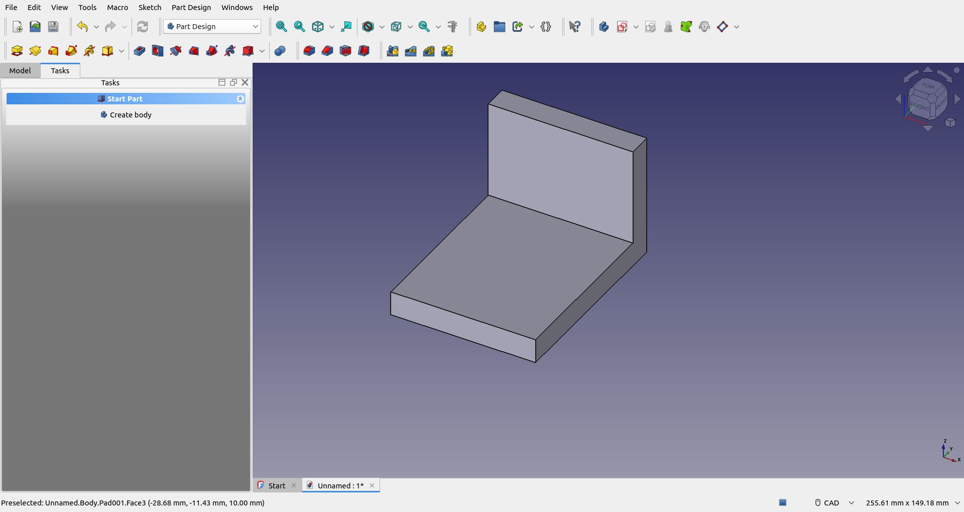The height and width of the screenshot is (512, 964).
Task: Refresh the document with recompute icon
Action: 143,27
